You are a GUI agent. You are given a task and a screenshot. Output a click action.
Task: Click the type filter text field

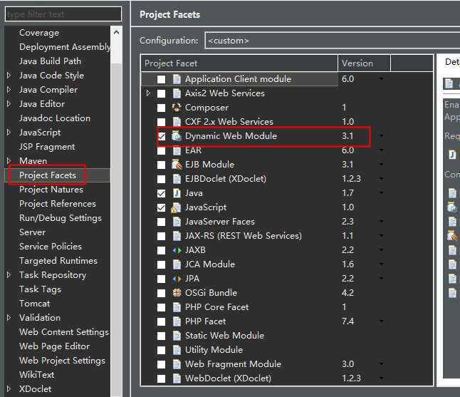[63, 14]
